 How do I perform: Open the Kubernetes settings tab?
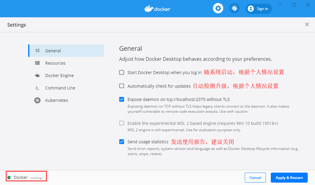(66, 100)
